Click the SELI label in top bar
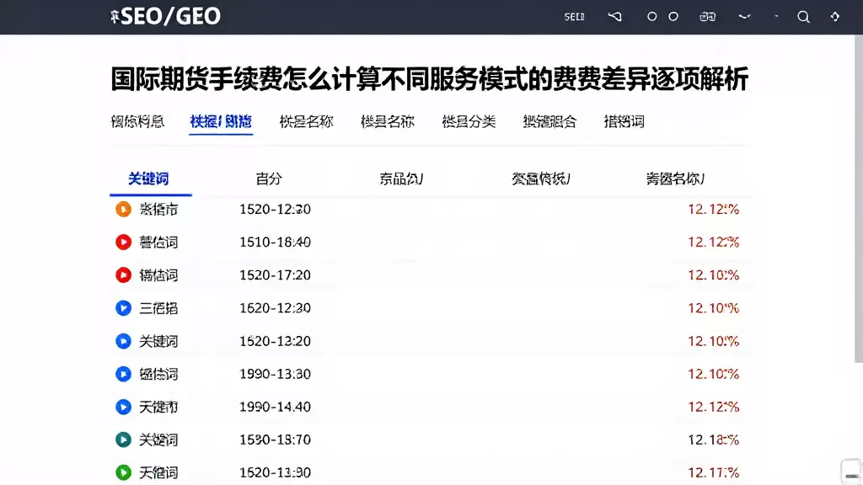Viewport: 863px width, 485px height. point(574,17)
